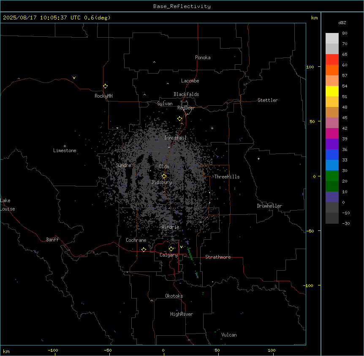The image size is (364, 356).
Task: Click the Calgary city label
Action: (168, 255)
